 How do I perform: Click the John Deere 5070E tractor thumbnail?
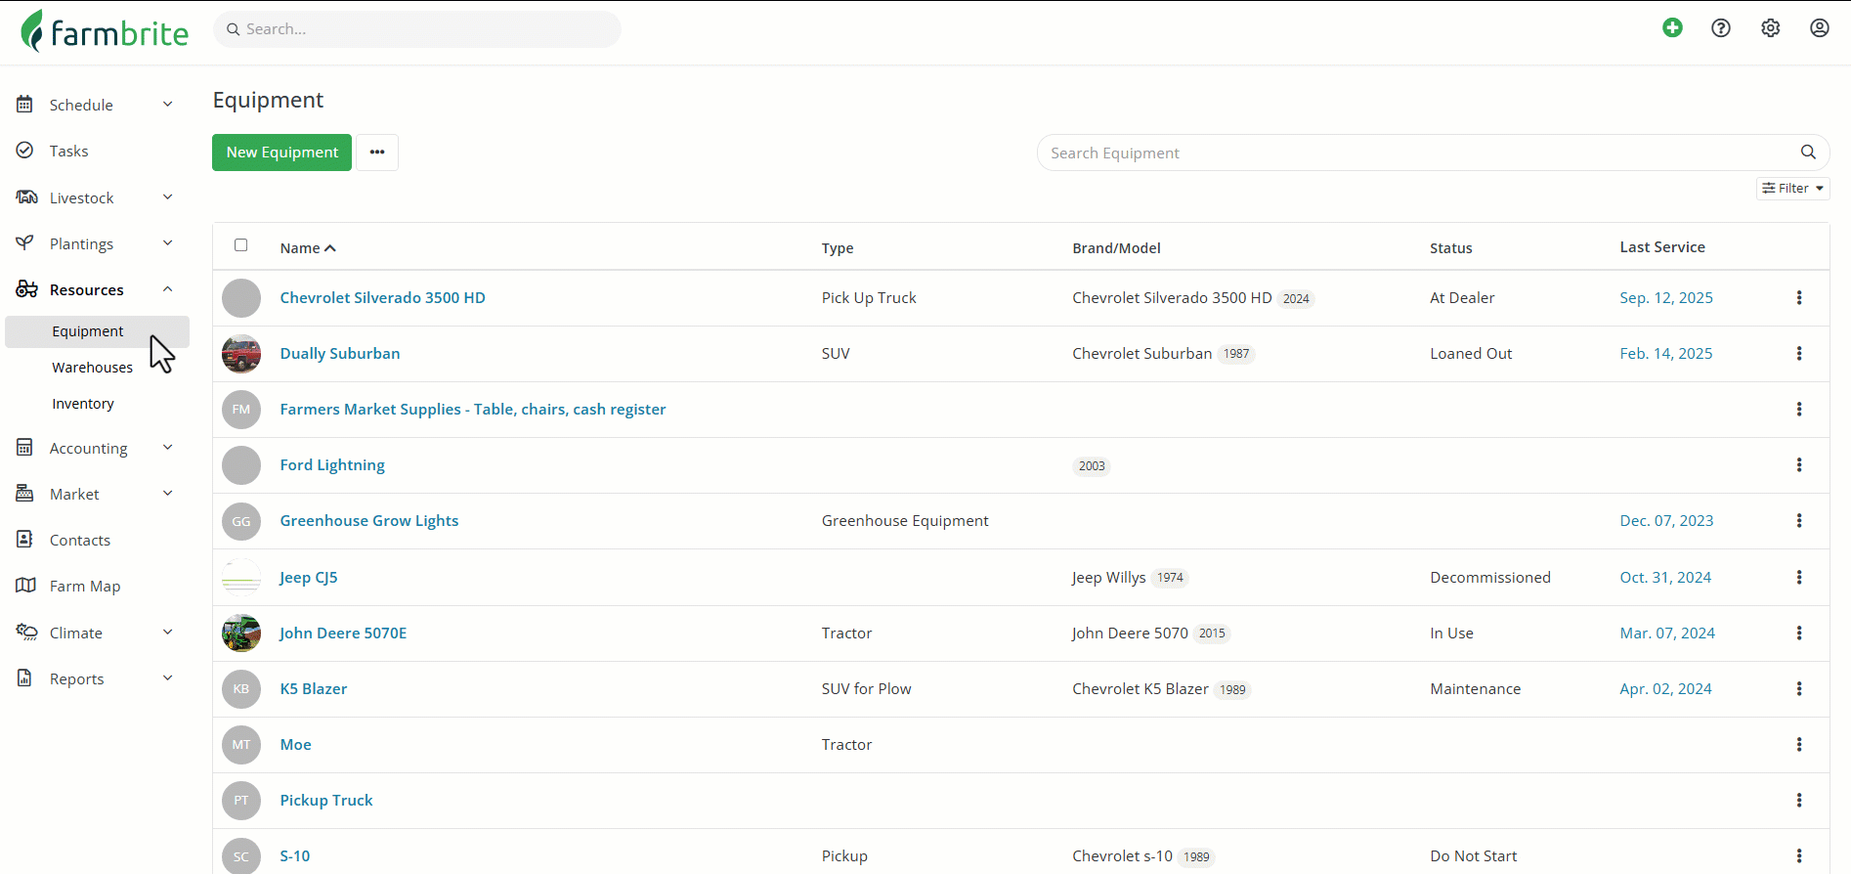[241, 634]
